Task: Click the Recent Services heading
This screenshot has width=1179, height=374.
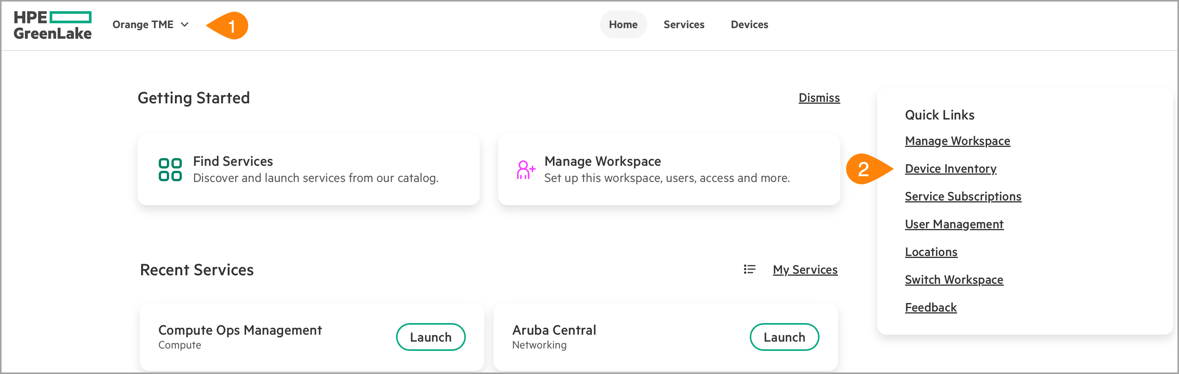Action: coord(197,270)
